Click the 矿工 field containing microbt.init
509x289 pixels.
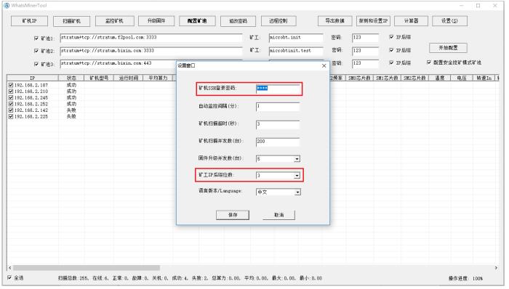click(296, 38)
